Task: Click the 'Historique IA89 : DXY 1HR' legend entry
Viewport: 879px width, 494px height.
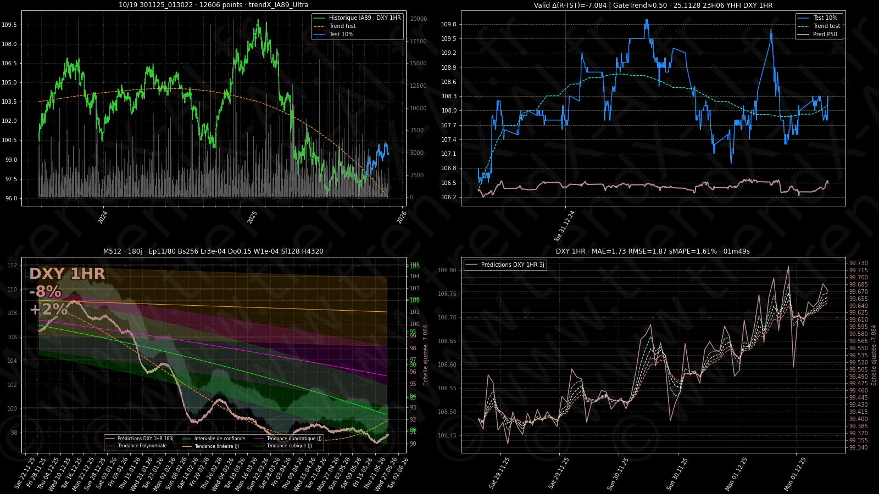Action: point(364,18)
